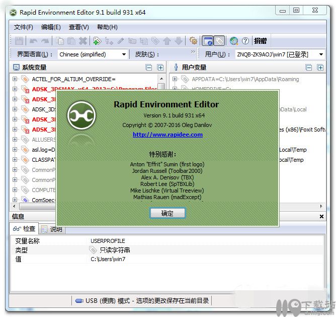Screen dimensions: 336x317
Task: Click the Check for updates globe icon
Action: click(x=234, y=41)
